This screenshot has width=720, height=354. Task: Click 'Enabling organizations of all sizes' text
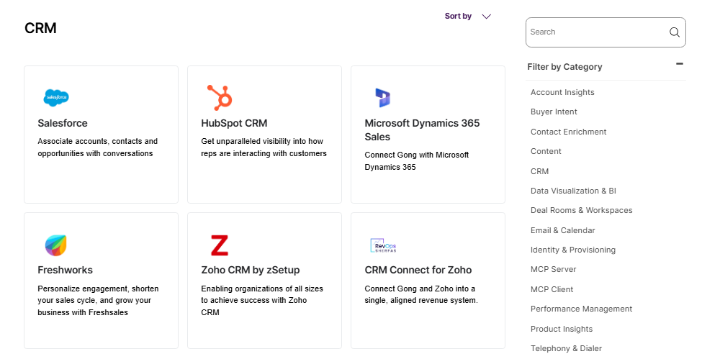262,301
